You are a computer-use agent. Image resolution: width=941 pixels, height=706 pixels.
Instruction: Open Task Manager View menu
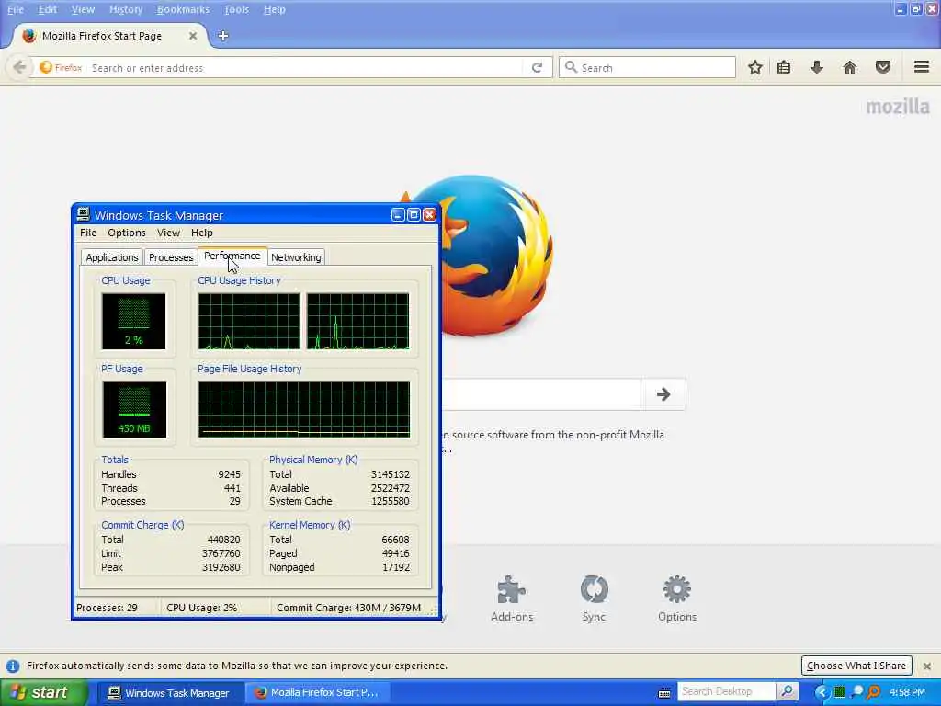pos(169,233)
